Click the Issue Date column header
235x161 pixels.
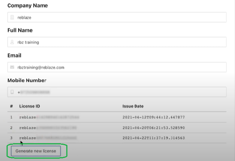133,106
